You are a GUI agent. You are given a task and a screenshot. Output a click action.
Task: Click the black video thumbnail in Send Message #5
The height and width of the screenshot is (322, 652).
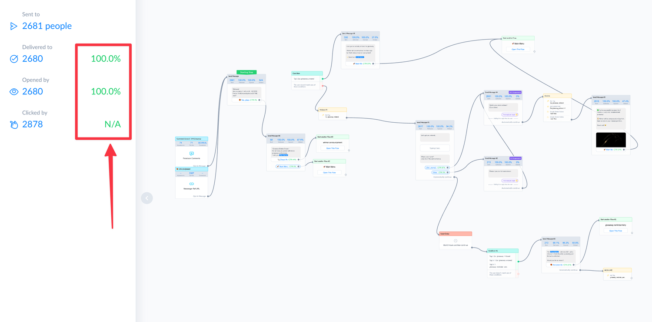(611, 139)
